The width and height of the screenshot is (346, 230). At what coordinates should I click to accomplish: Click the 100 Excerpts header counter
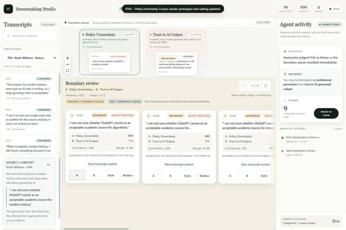tap(304, 9)
